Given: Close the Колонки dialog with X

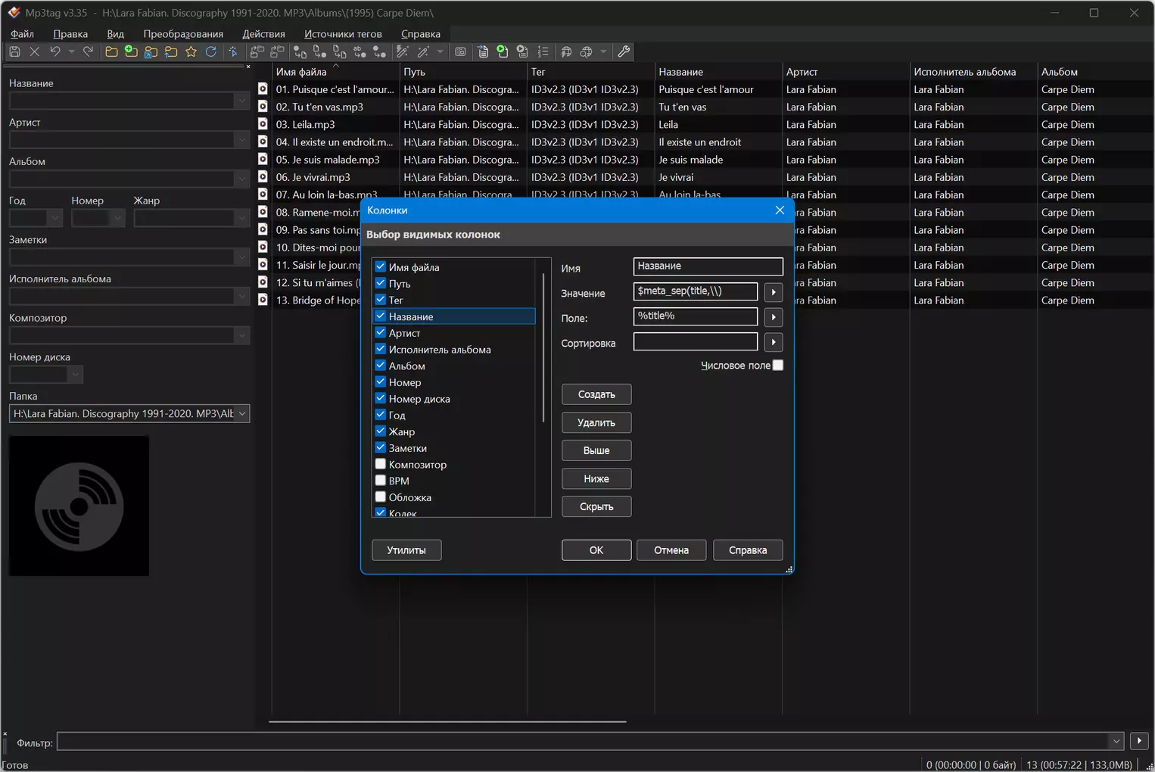Looking at the screenshot, I should [x=780, y=210].
